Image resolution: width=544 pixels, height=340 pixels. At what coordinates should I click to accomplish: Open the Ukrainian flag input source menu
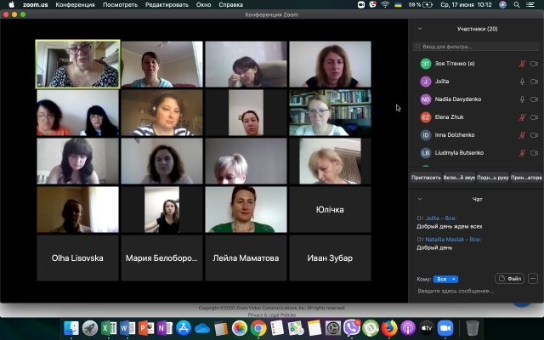point(399,5)
